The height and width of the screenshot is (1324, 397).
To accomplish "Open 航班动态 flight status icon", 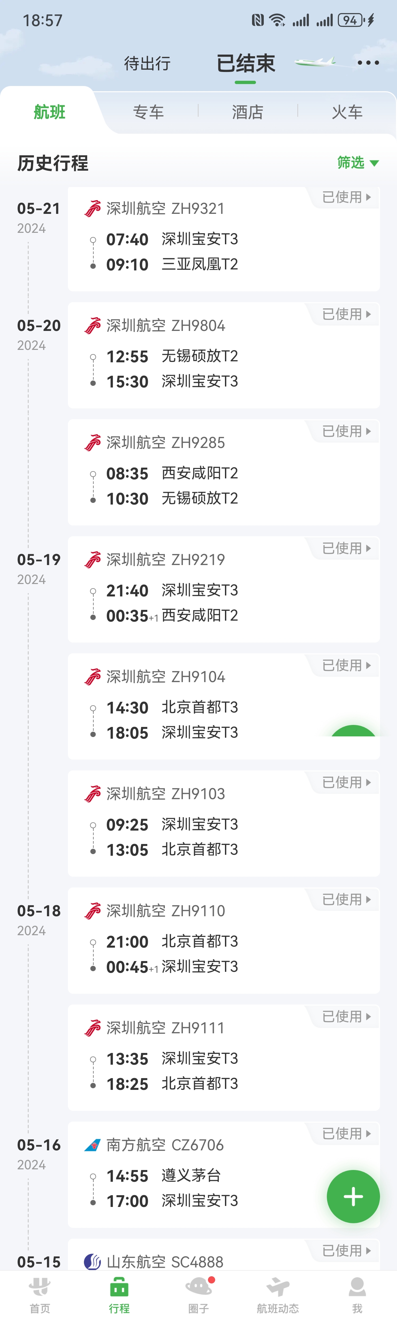I will 278,1295.
